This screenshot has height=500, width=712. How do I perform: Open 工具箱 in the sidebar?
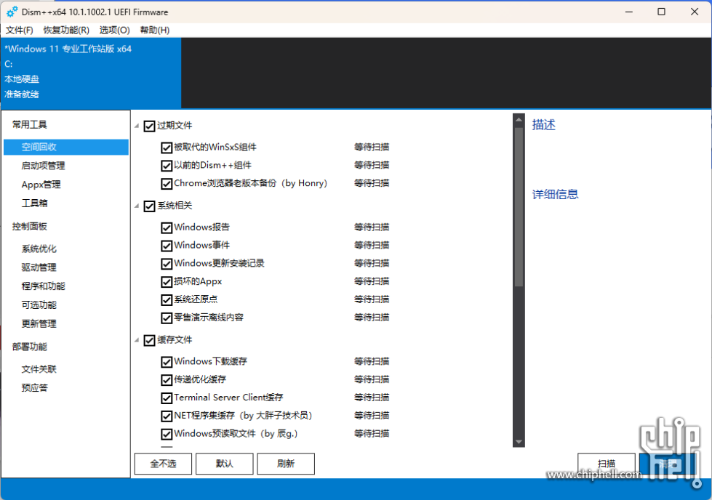tap(34, 203)
